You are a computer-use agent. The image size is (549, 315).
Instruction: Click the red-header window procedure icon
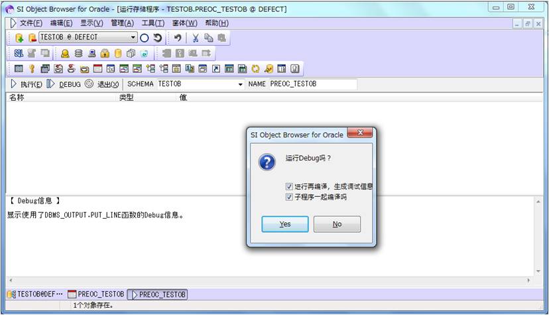tap(97, 68)
